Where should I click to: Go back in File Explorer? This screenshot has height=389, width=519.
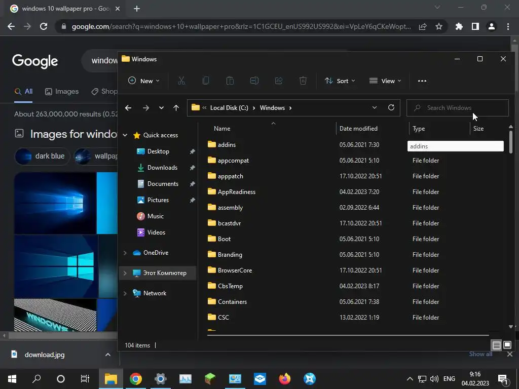(x=128, y=108)
